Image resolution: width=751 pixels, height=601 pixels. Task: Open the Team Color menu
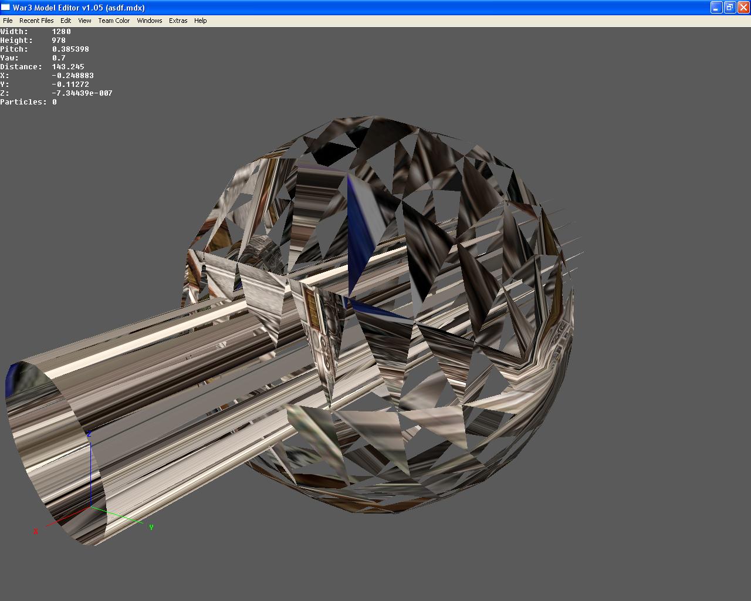(114, 21)
